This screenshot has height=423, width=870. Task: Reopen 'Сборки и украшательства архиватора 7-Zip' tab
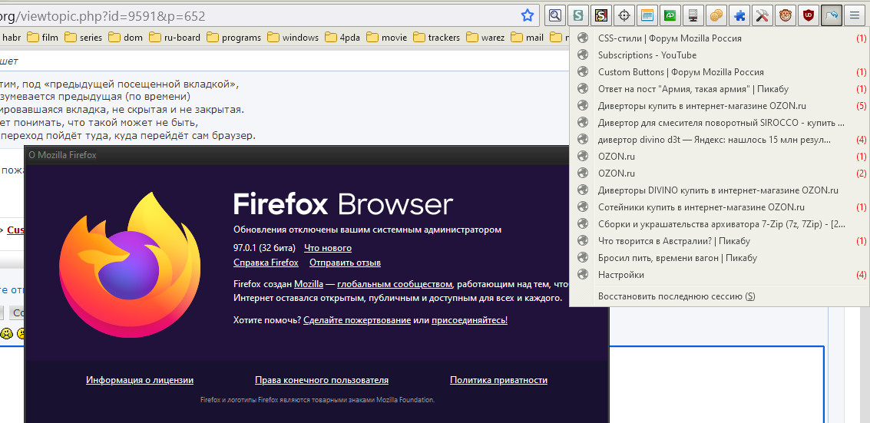(719, 224)
